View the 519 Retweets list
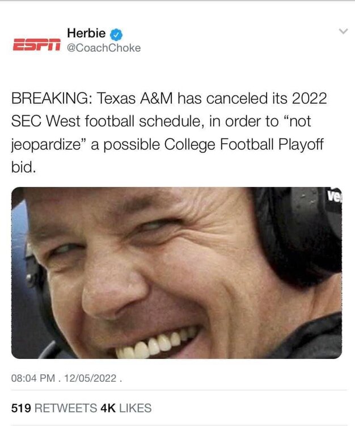Image resolution: width=355 pixels, height=426 pixels. point(53,408)
